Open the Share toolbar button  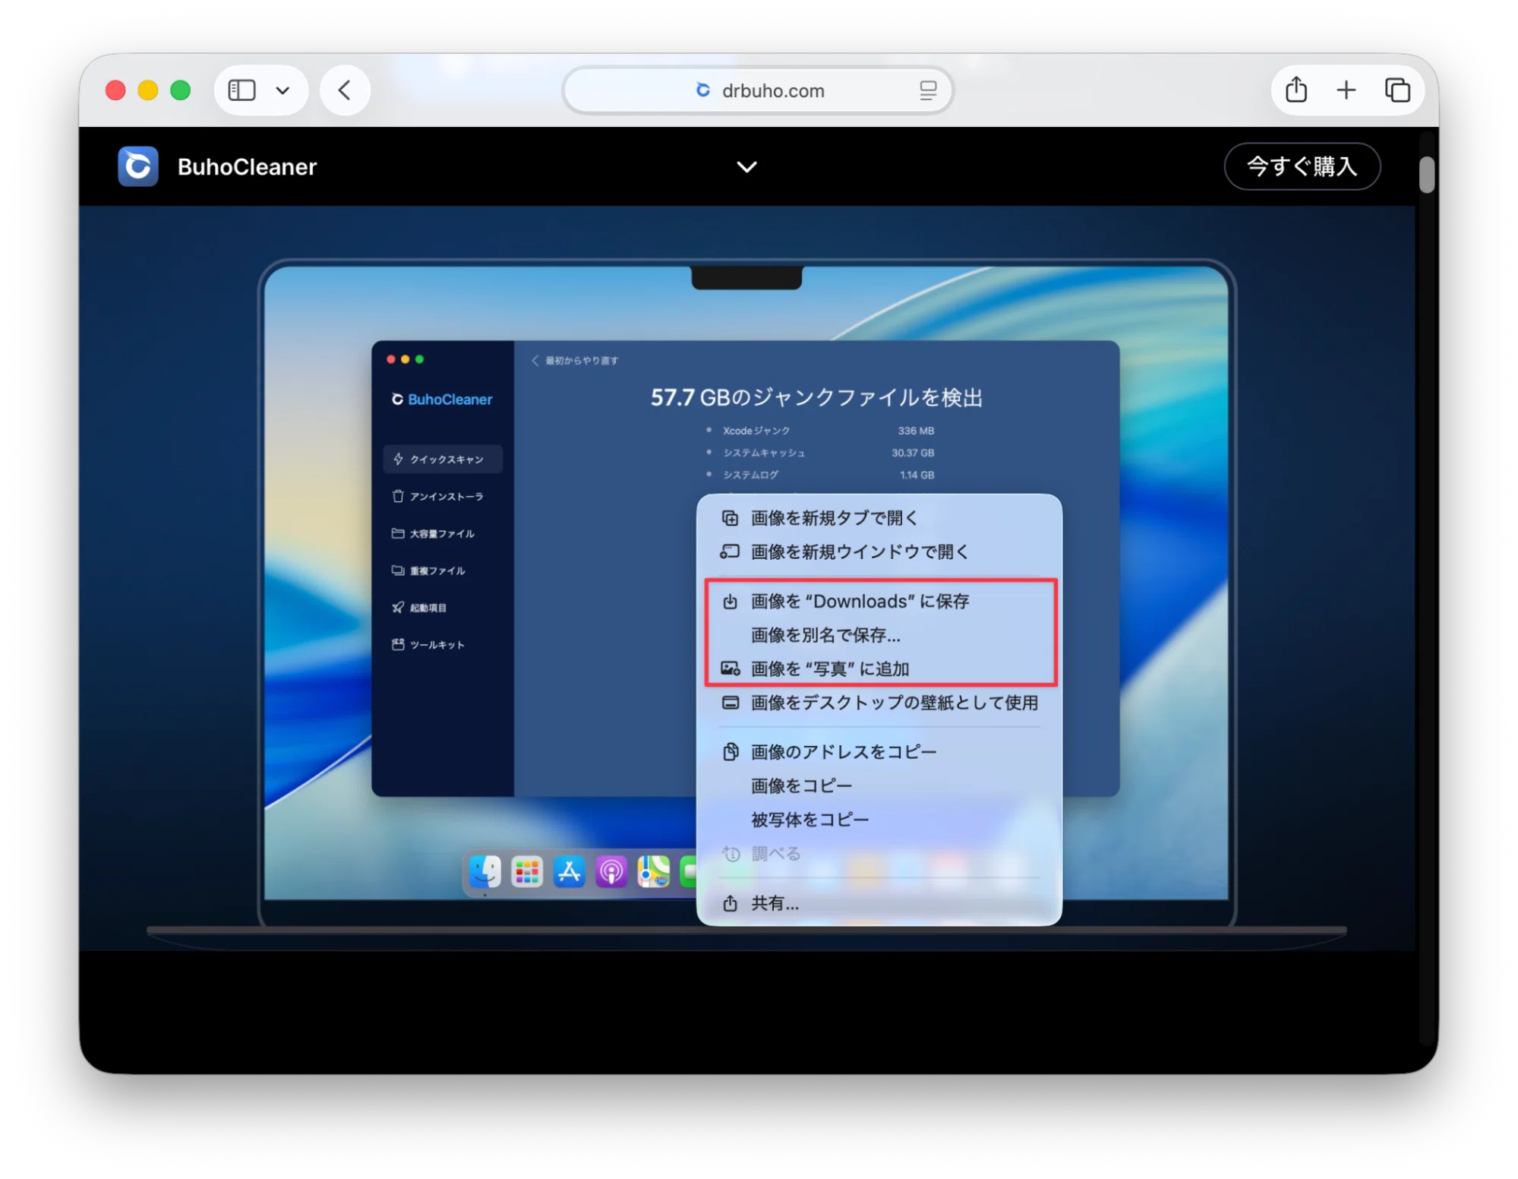coord(1296,90)
